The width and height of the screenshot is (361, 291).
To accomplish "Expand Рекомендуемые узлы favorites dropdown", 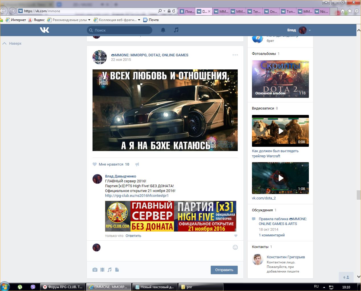I will tap(89, 20).
